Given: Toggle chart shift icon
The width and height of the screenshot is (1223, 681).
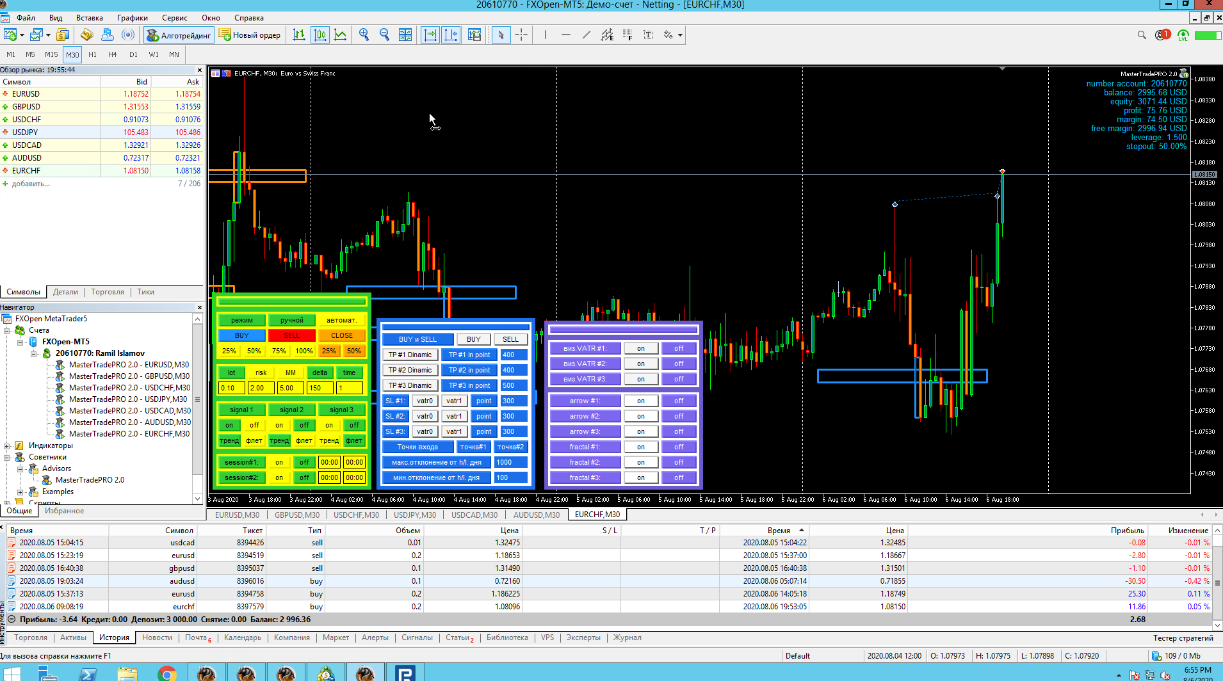Looking at the screenshot, I should pos(451,35).
